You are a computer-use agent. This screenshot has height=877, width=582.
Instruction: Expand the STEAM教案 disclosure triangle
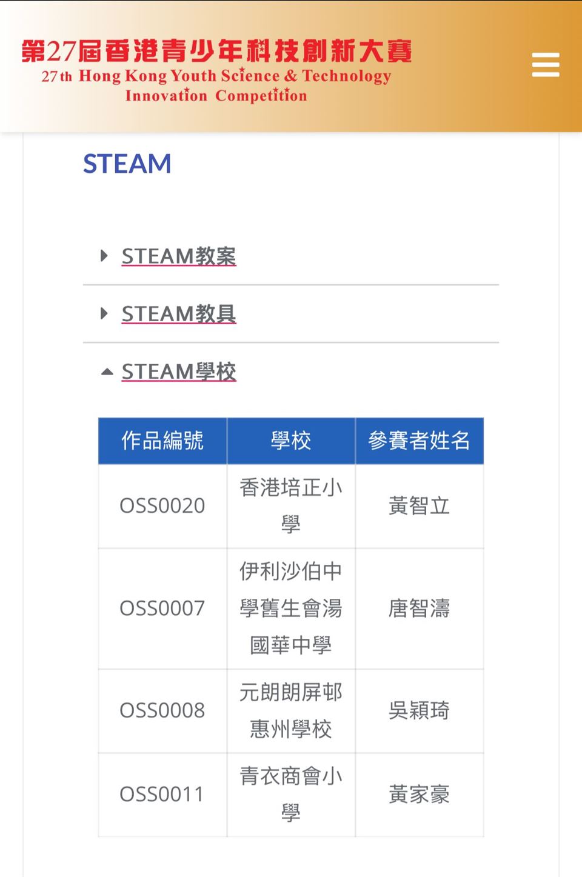pos(104,256)
